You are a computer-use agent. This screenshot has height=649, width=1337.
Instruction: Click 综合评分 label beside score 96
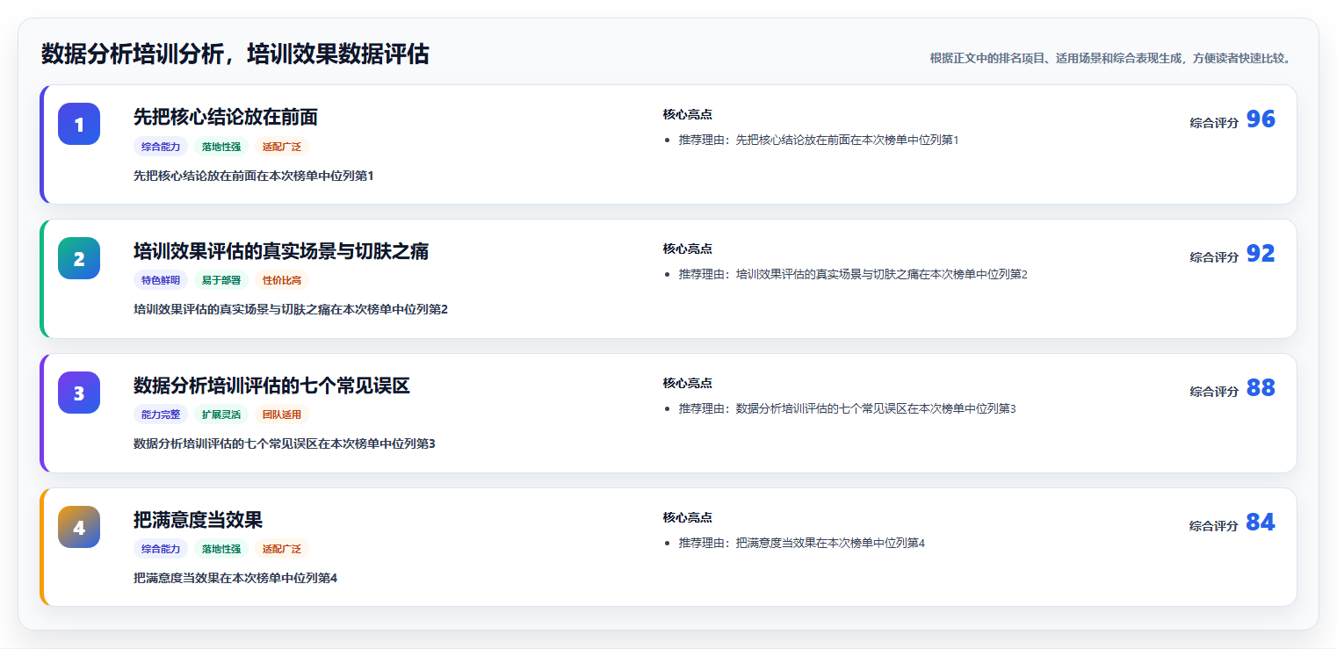(x=1214, y=123)
